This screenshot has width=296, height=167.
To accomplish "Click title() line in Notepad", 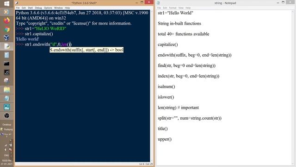I will point(162,128).
